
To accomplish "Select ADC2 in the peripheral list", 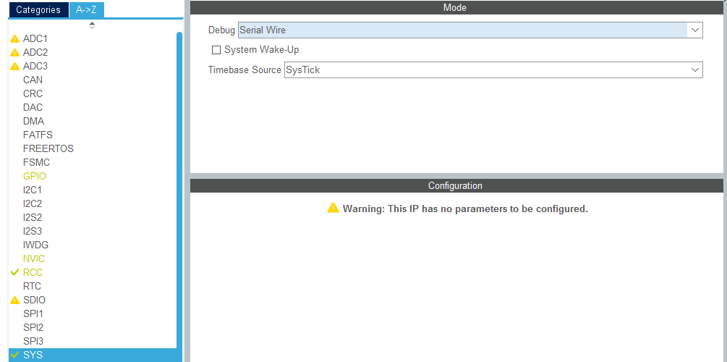I will 35,52.
